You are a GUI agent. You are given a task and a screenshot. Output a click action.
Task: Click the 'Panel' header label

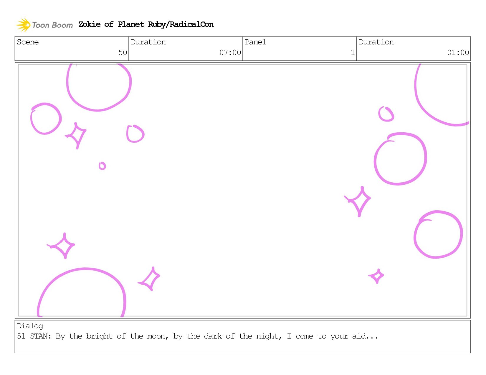click(255, 42)
